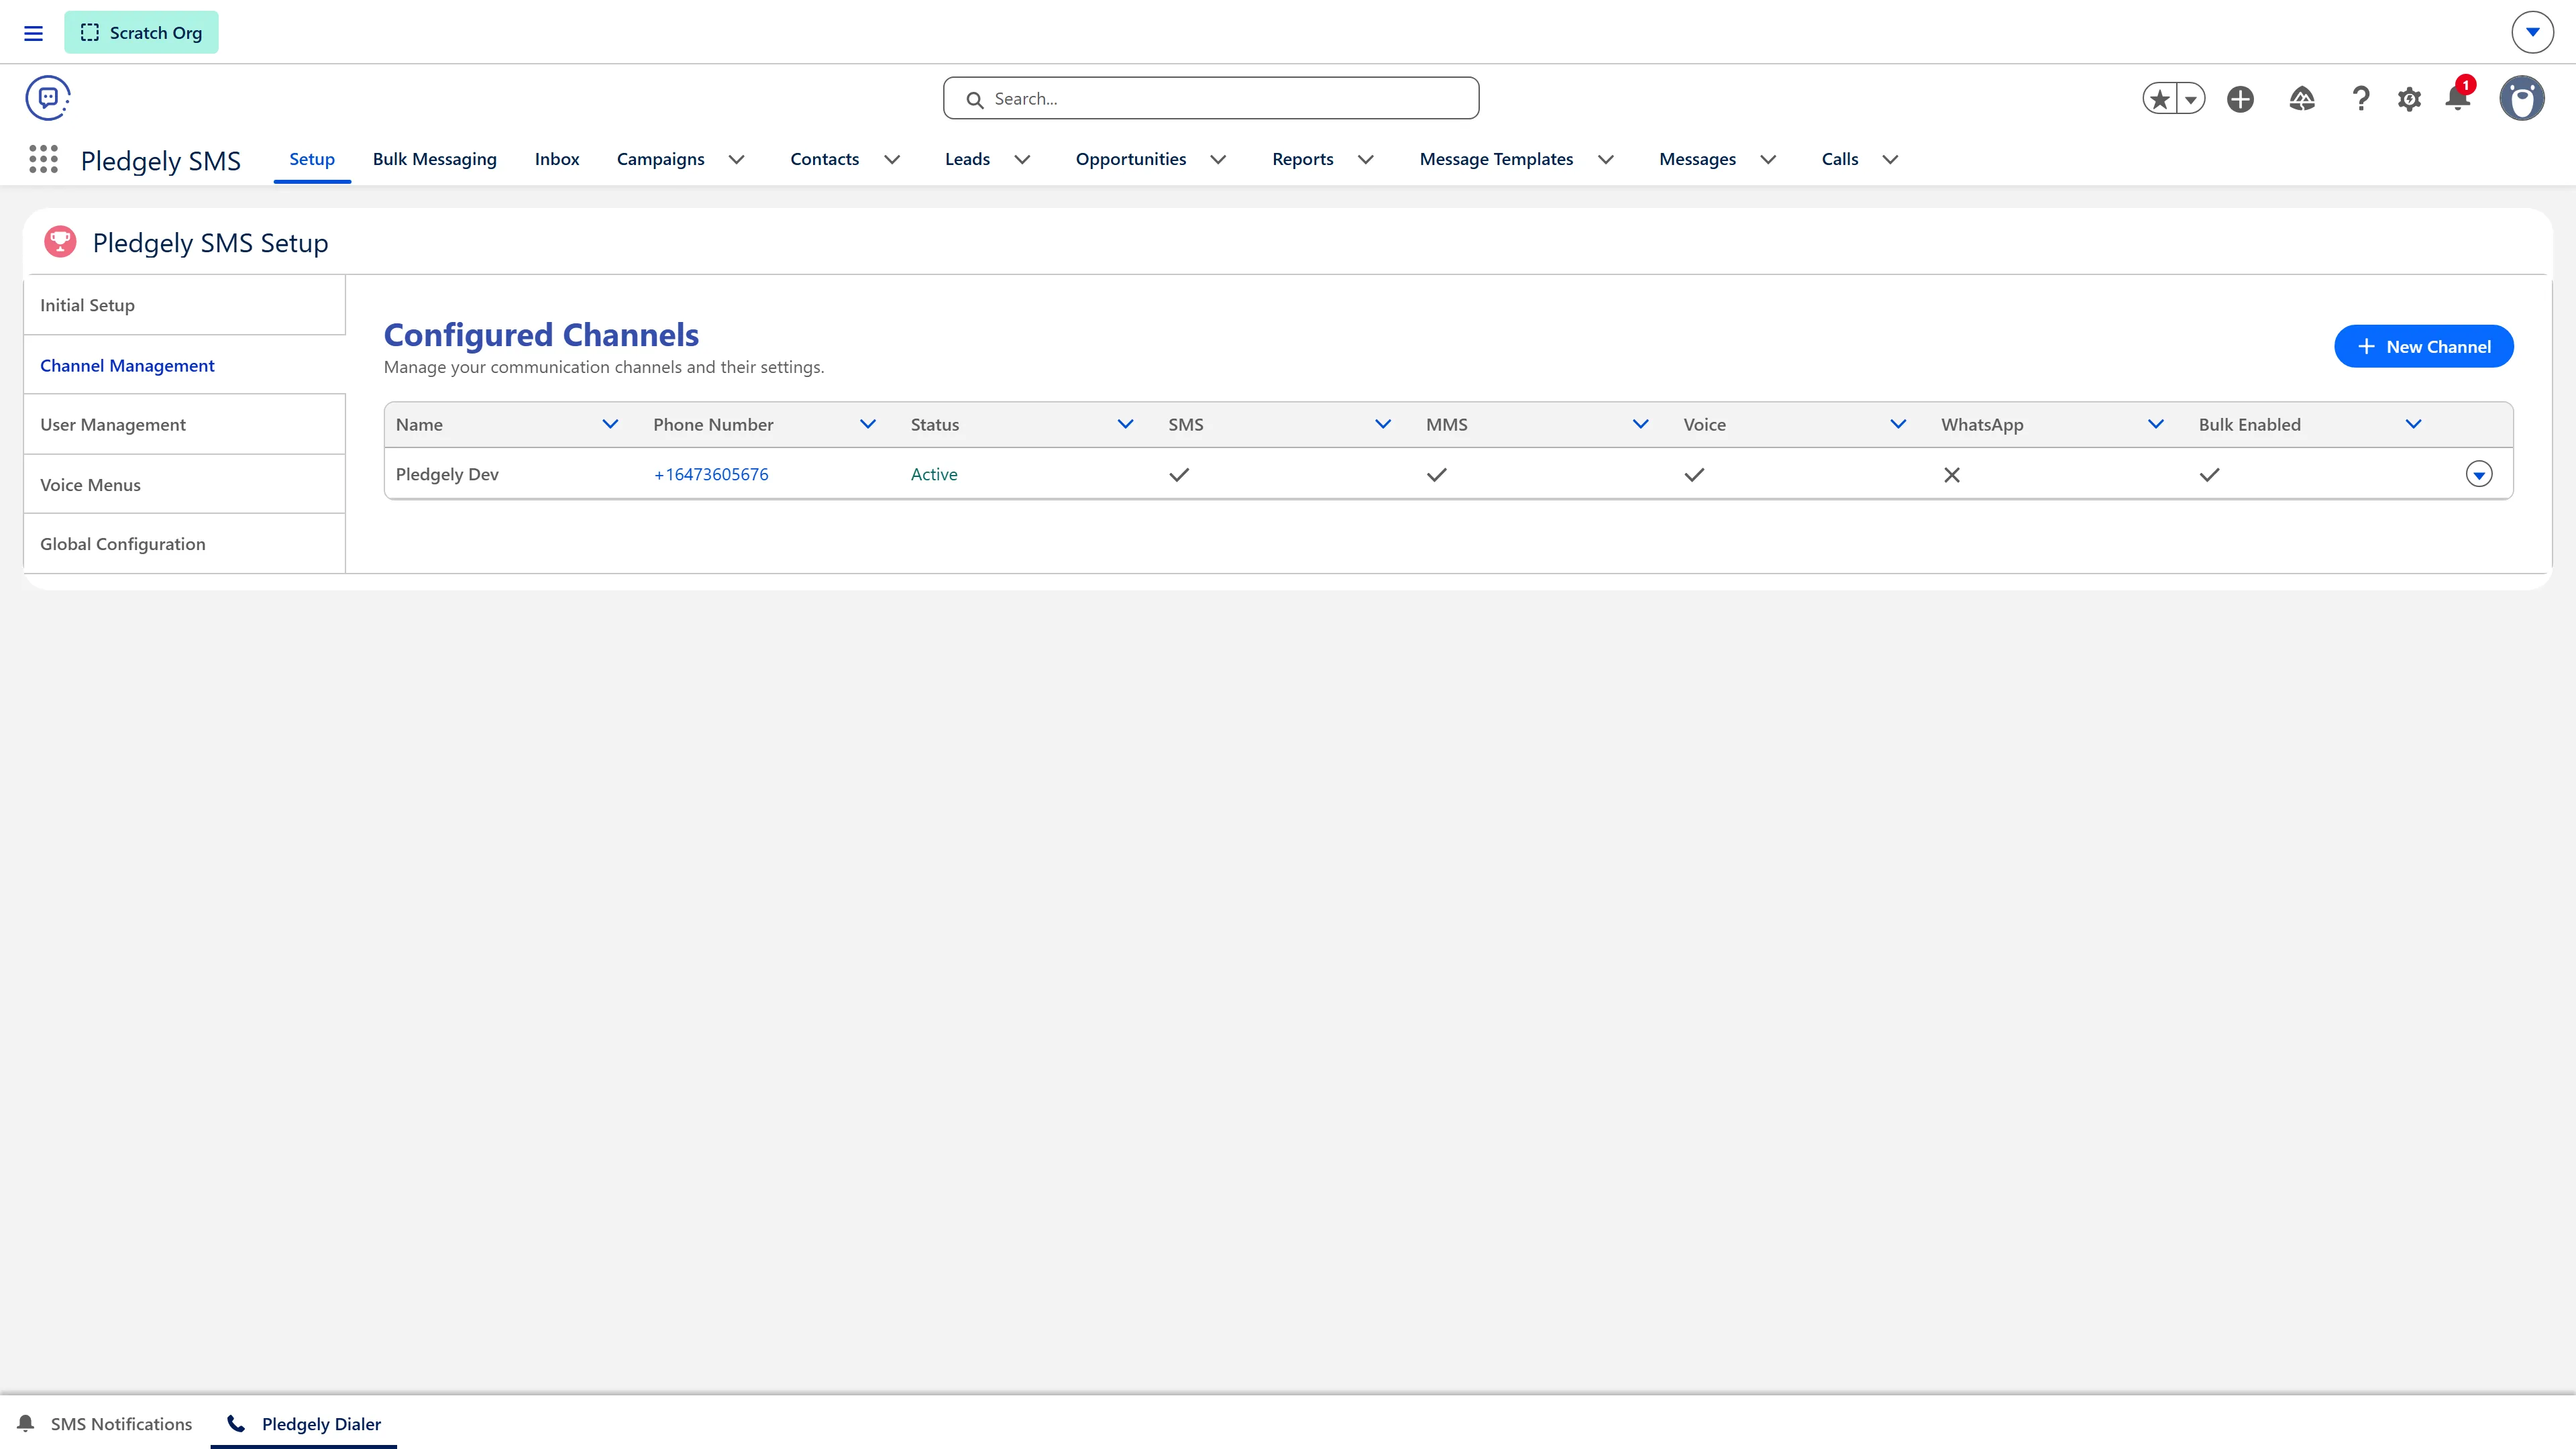Open the App Launcher dots grid
The image size is (2576, 1449).
[43, 159]
